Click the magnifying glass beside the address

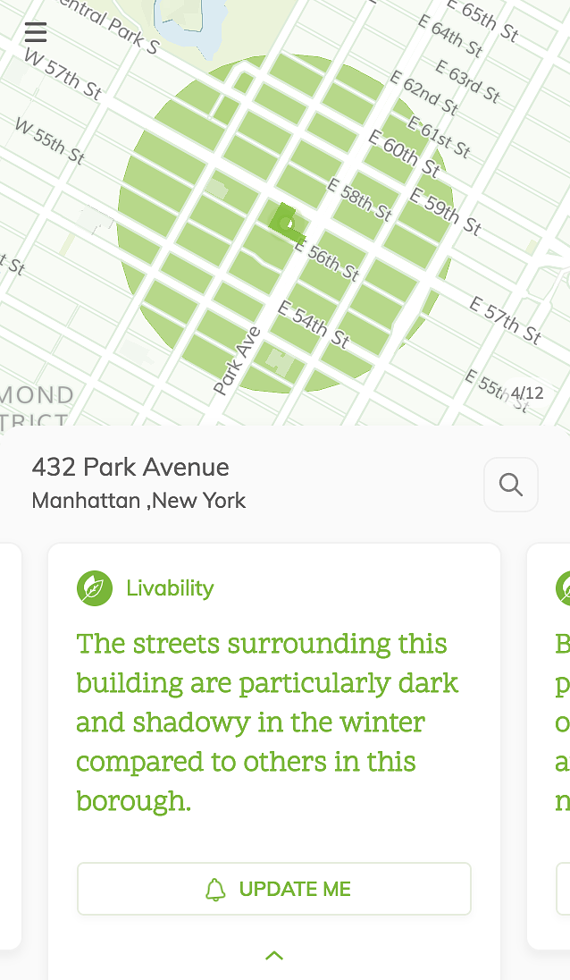(x=510, y=484)
